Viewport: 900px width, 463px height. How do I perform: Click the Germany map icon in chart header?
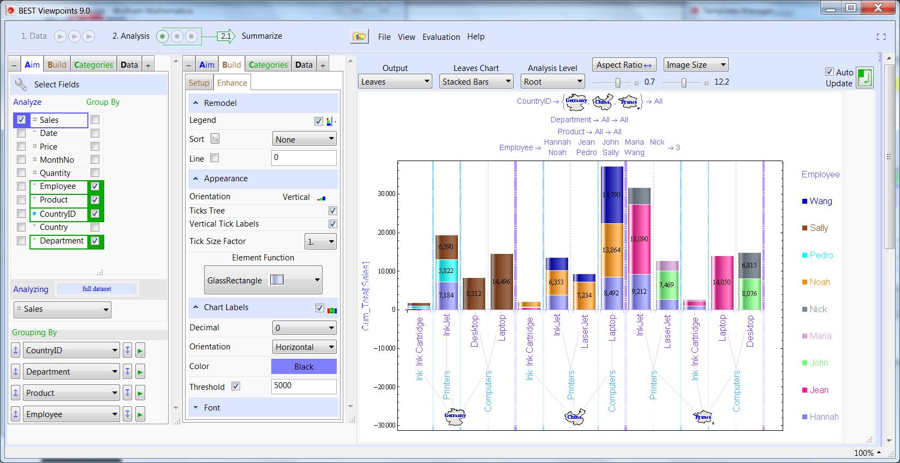coord(576,102)
